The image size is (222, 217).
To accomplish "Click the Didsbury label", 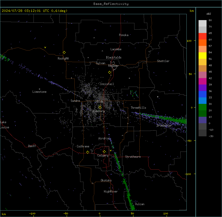I will (x=99, y=111).
